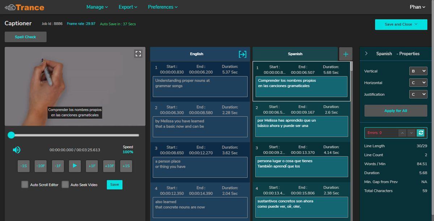Click English caption 1 start time 00:00:00.830

172,72
